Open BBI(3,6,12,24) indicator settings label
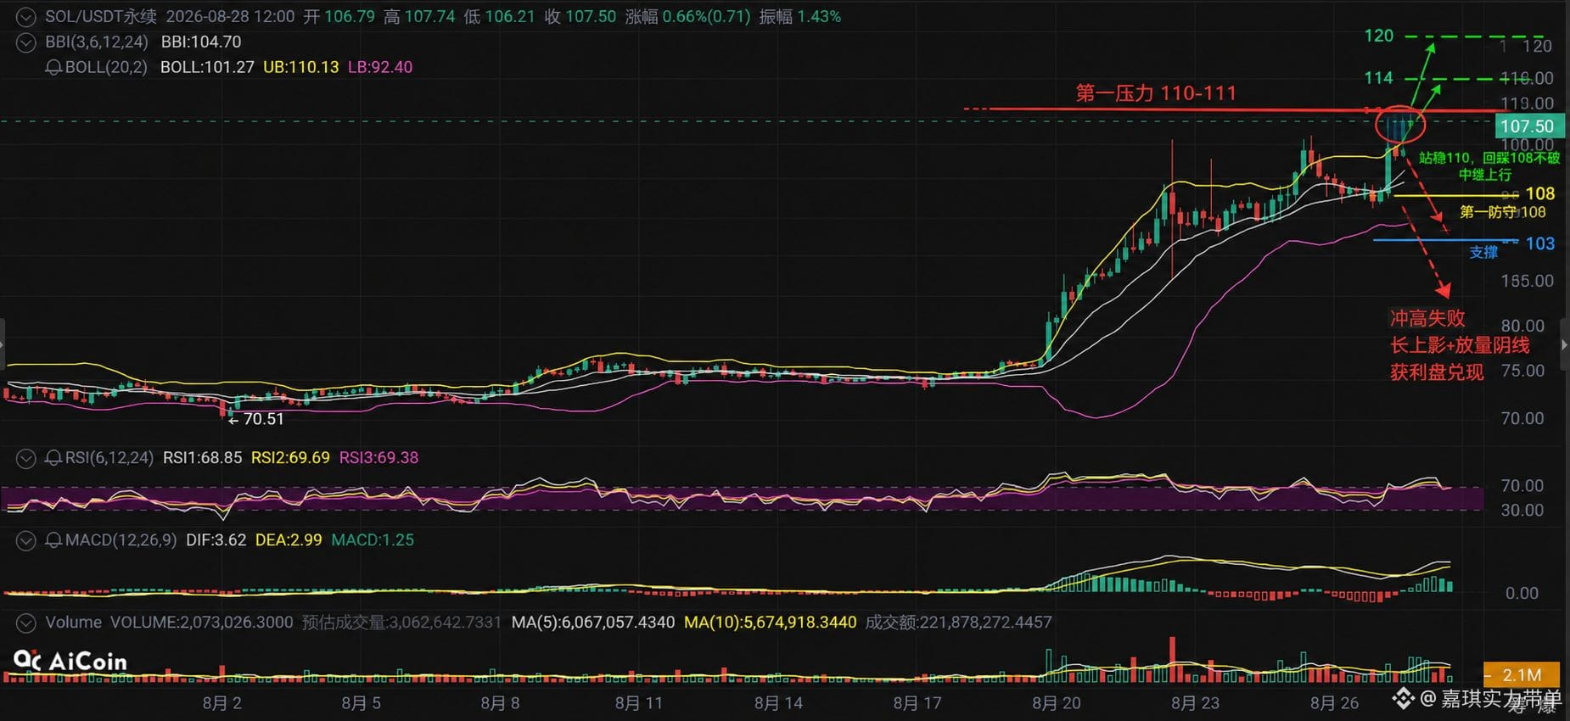Screen dimensions: 1570x721 click(97, 42)
